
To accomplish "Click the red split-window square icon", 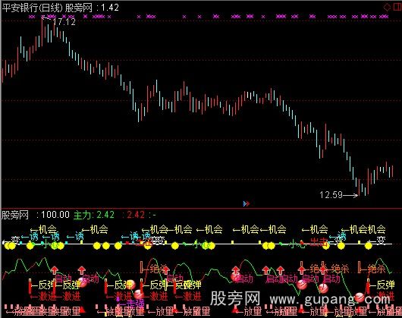I will click(x=397, y=7).
